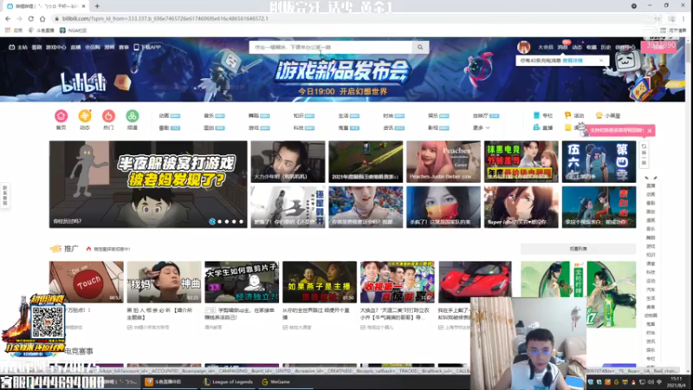Open 游戏中心 in the top navigation

(55, 47)
